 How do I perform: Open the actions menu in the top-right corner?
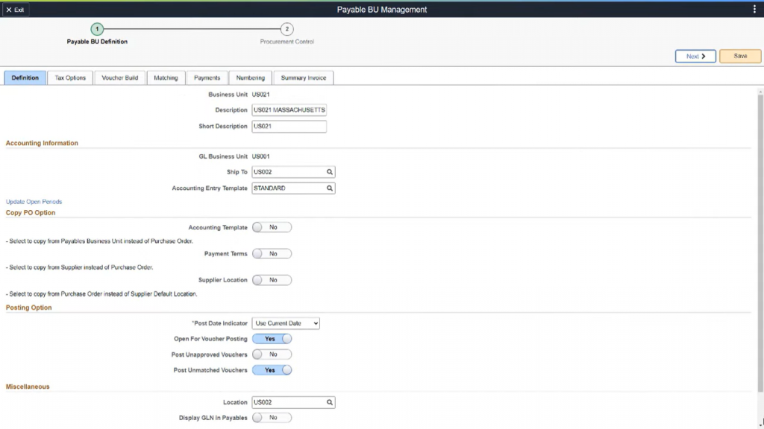click(754, 9)
